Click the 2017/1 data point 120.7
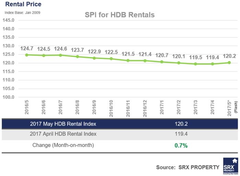The height and width of the screenshot is (176, 240). 162,62
